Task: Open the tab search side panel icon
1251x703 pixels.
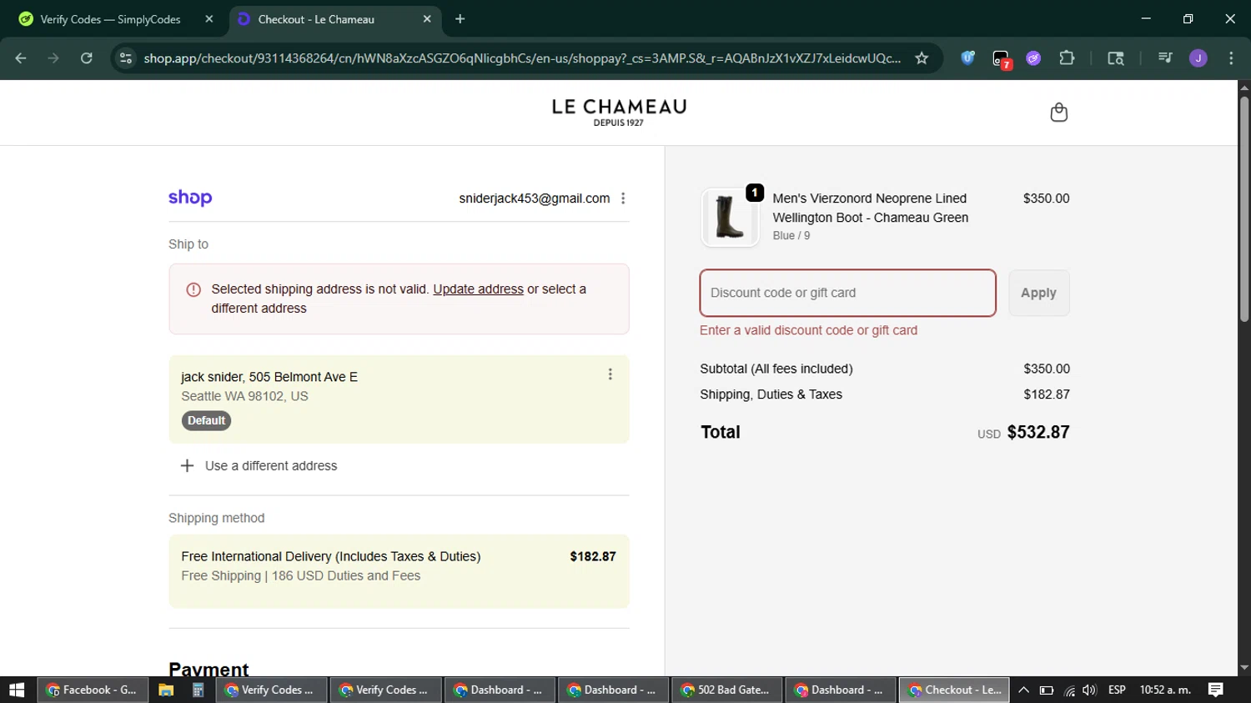Action: [x=1116, y=58]
